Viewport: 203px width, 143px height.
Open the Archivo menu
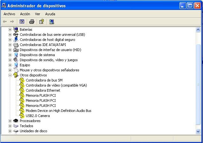9,14
